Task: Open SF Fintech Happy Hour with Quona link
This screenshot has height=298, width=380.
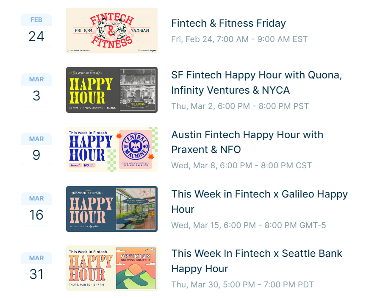Action: [256, 82]
